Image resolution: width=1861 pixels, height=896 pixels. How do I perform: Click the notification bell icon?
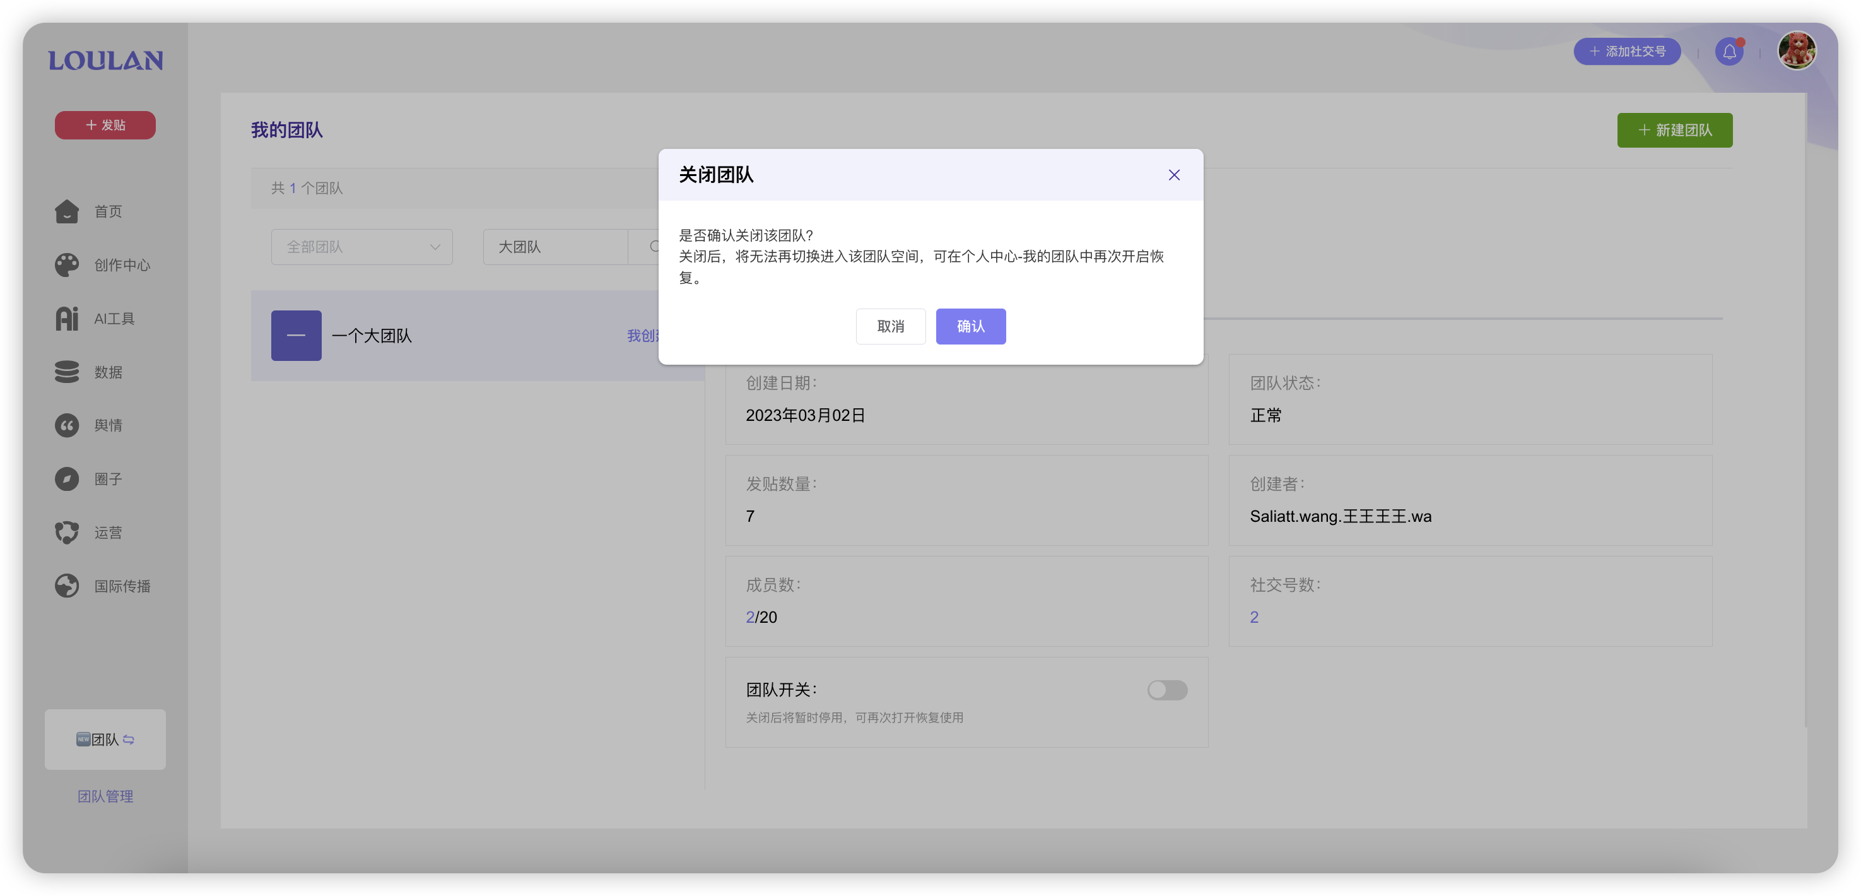click(x=1730, y=51)
